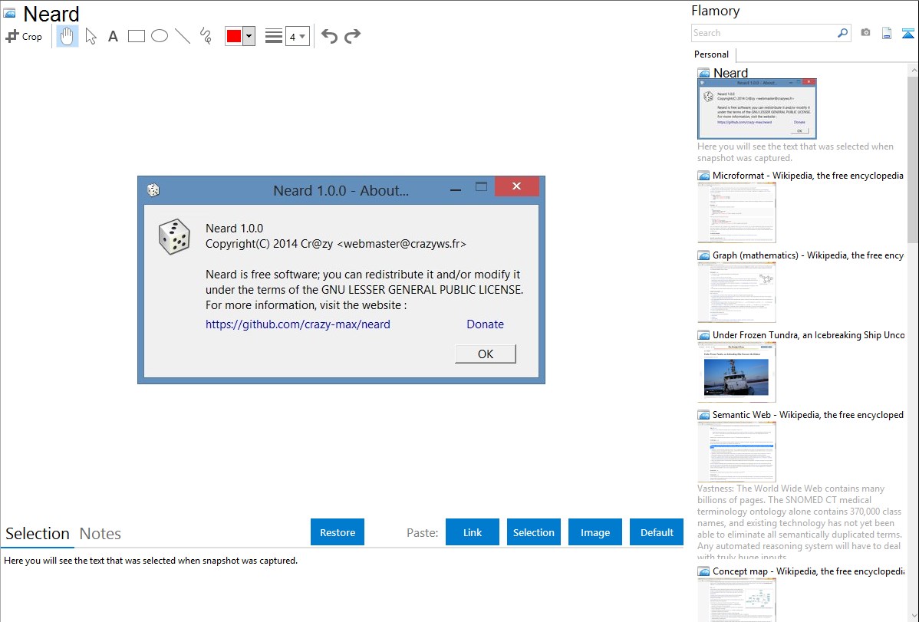Open the color picker dropdown arrow

pos(249,36)
